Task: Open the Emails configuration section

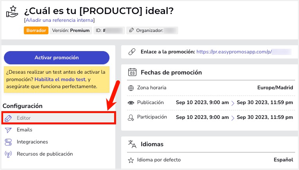Action: (x=24, y=130)
